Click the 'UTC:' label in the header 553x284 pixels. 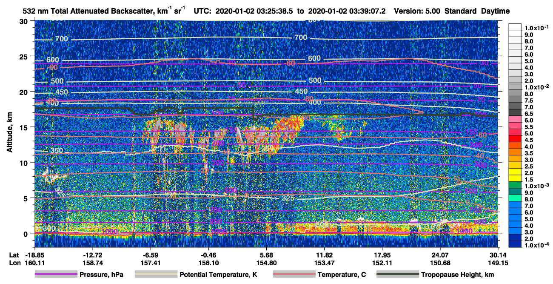click(203, 11)
